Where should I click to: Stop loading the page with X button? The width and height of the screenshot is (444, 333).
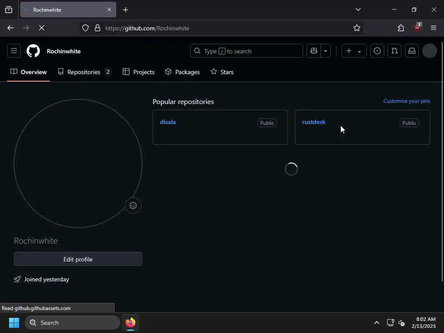41,28
